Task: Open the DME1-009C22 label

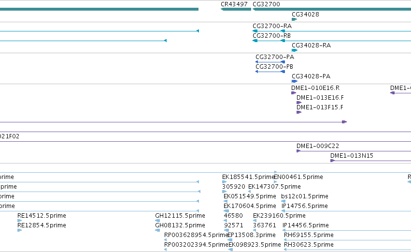Action: coord(318,146)
